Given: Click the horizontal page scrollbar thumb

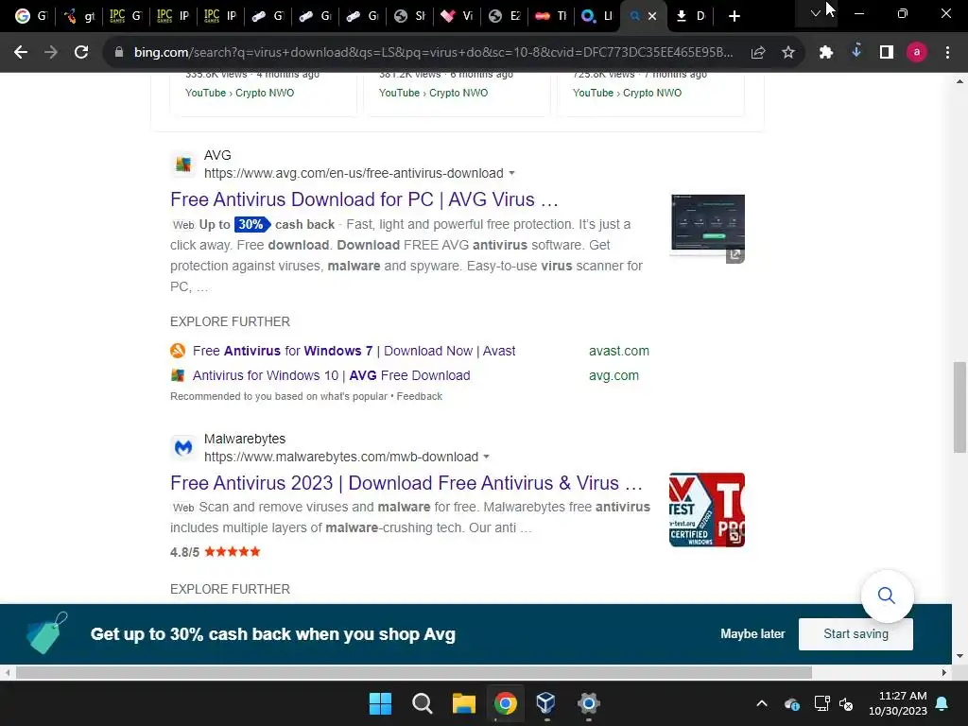Looking at the screenshot, I should [x=414, y=672].
